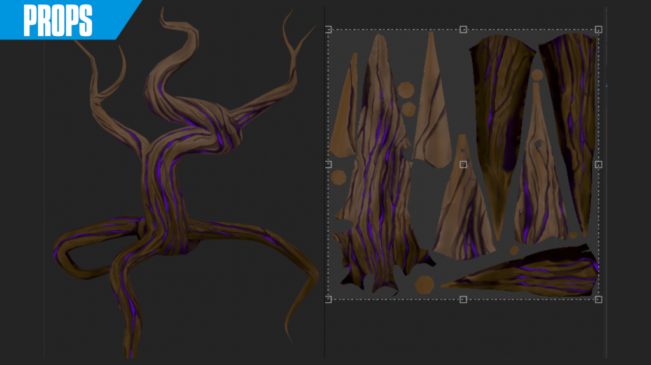Click the top-right transform handle
The image size is (651, 365).
coord(598,30)
